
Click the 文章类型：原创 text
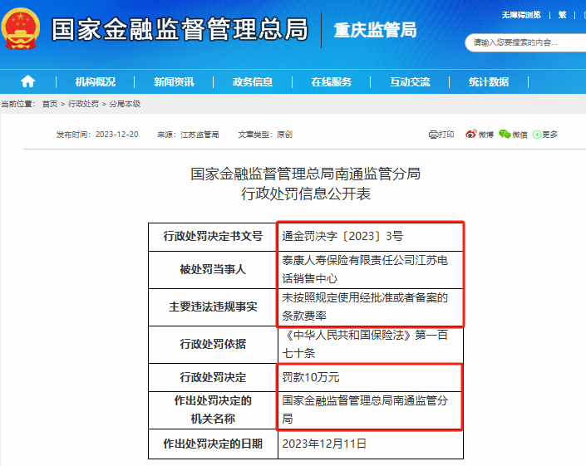265,135
